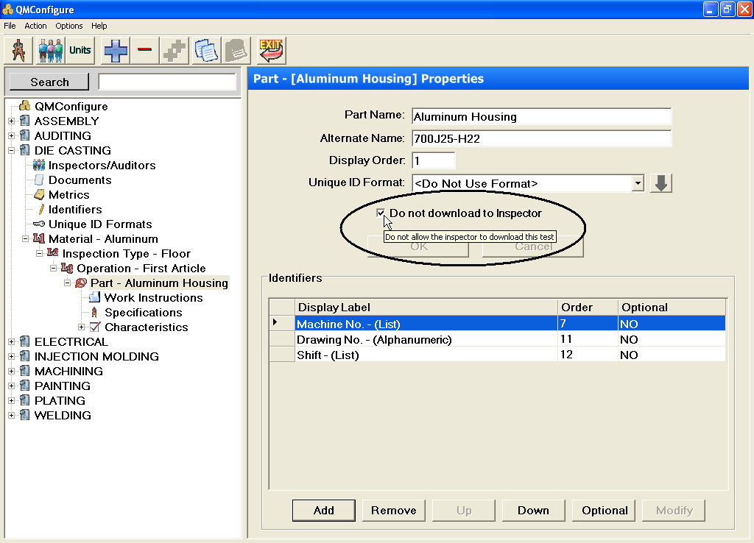Open the Units toolbar button
Screen dimensions: 754x543
80,51
